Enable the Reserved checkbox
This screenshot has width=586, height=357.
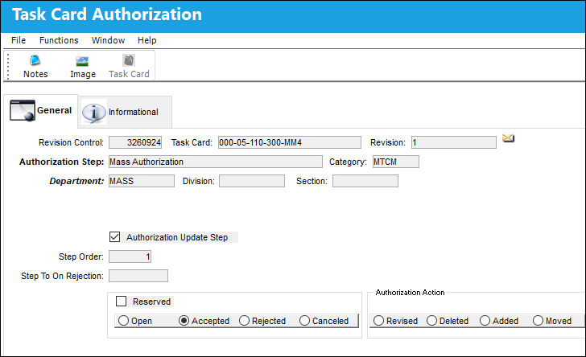(121, 301)
